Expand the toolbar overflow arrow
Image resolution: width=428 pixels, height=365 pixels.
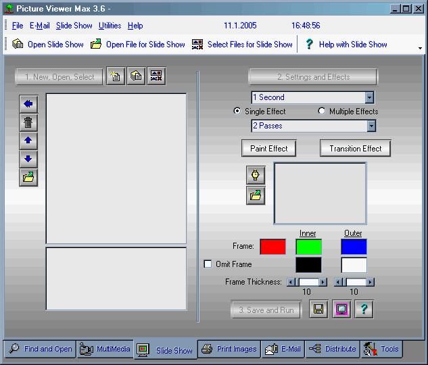(420, 48)
